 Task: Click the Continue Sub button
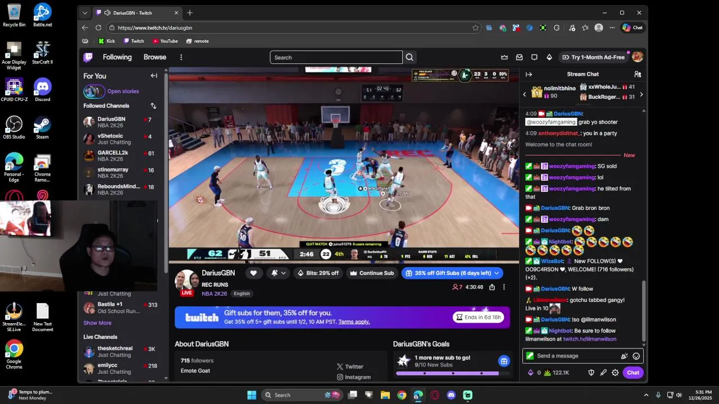[372, 273]
